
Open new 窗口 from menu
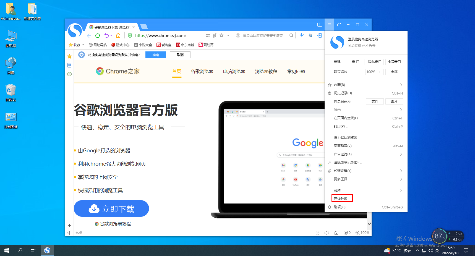356,62
